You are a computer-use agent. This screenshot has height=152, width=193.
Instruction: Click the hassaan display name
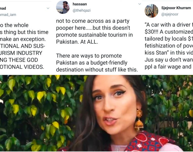pyautogui.click(x=79, y=4)
